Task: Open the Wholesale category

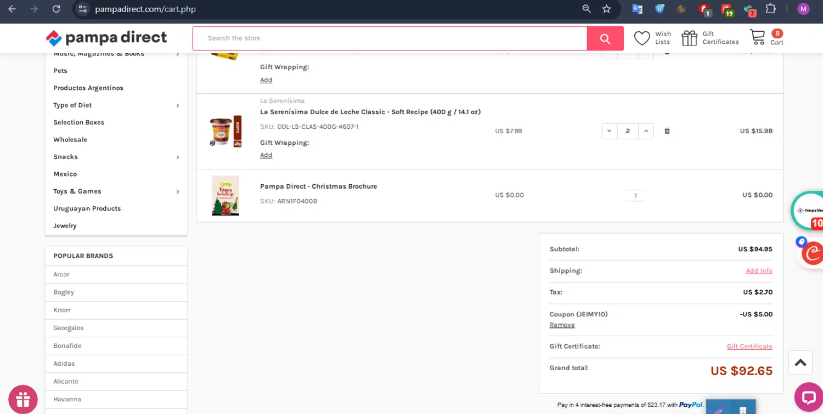Action: tap(70, 139)
